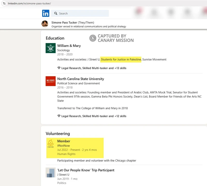Select the Sociology degree text
Screen dimensions: 207x186
[63, 50]
